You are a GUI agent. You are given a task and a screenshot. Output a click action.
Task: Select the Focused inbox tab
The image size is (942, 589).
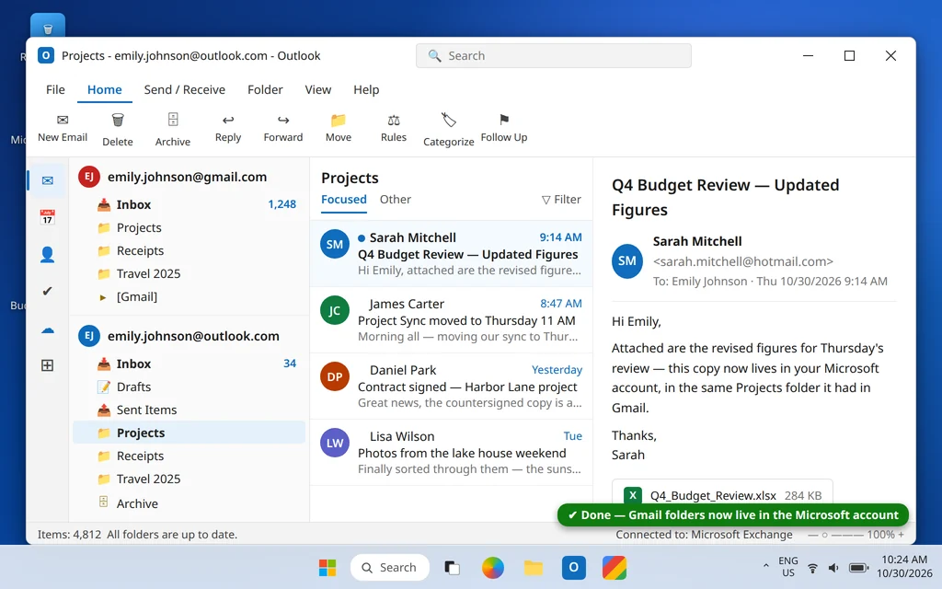(344, 200)
